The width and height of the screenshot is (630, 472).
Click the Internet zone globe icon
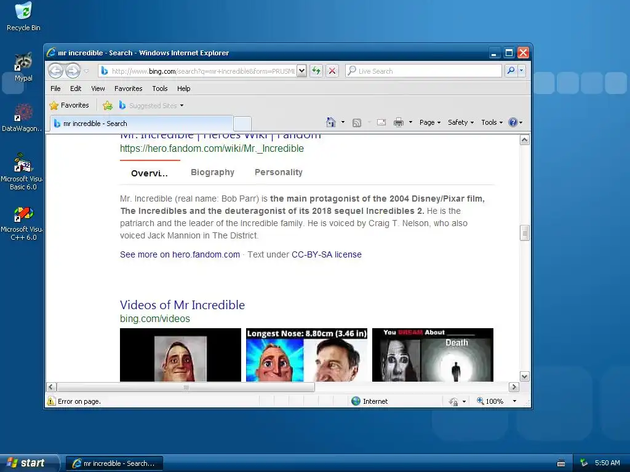click(356, 401)
